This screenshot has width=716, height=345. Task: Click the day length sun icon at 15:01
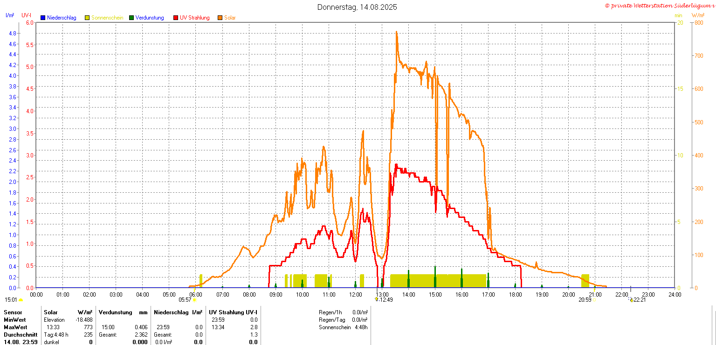pos(21,300)
